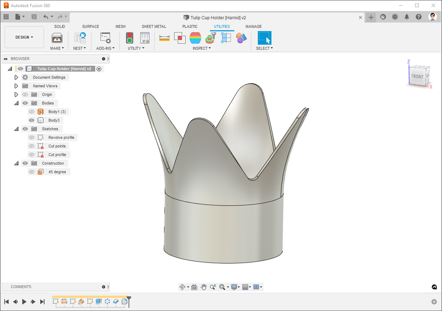This screenshot has height=311, width=442.
Task: Open the 3D Print make icon
Action: (57, 38)
